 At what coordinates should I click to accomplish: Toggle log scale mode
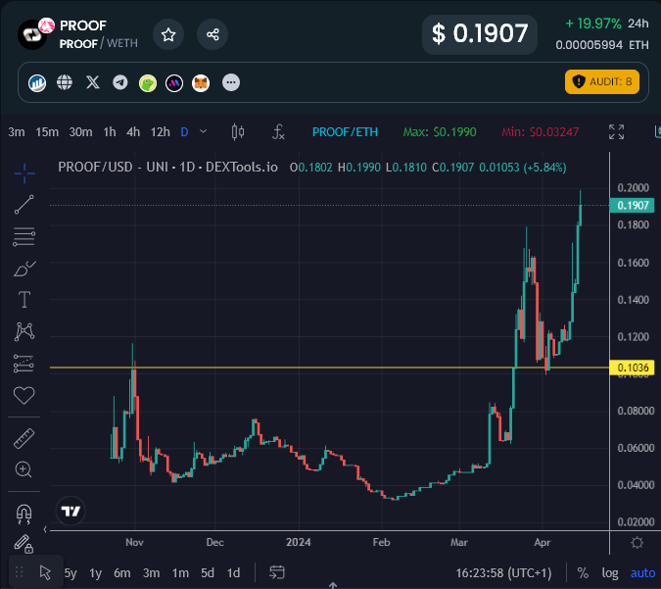pyautogui.click(x=610, y=573)
